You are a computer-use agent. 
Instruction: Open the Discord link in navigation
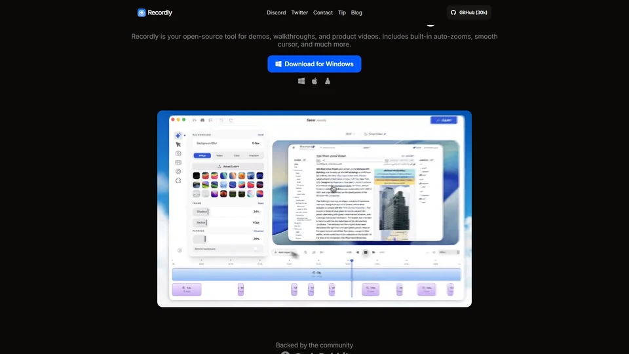click(276, 12)
